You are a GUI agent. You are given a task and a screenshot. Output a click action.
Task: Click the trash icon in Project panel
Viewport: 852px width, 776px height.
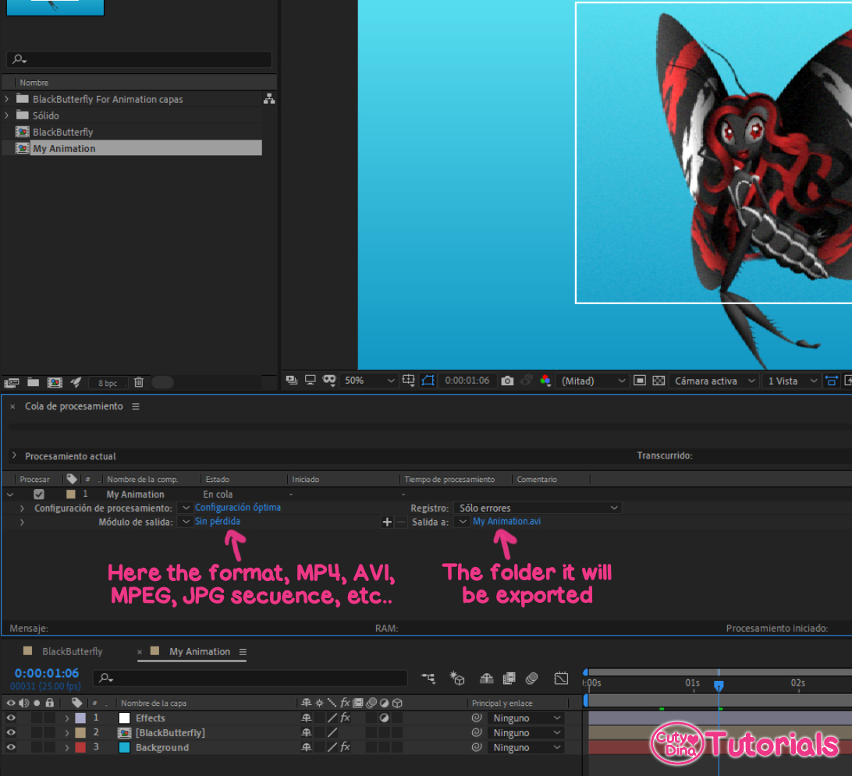pos(138,382)
